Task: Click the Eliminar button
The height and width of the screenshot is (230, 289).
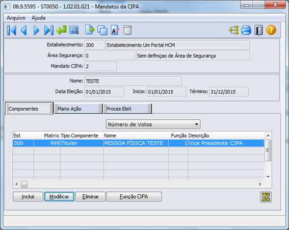Action: (x=90, y=197)
